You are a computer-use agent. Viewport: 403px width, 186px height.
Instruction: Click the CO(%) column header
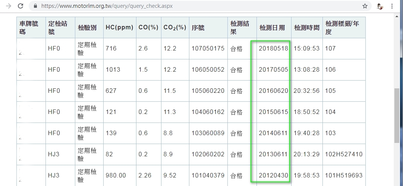pos(148,27)
